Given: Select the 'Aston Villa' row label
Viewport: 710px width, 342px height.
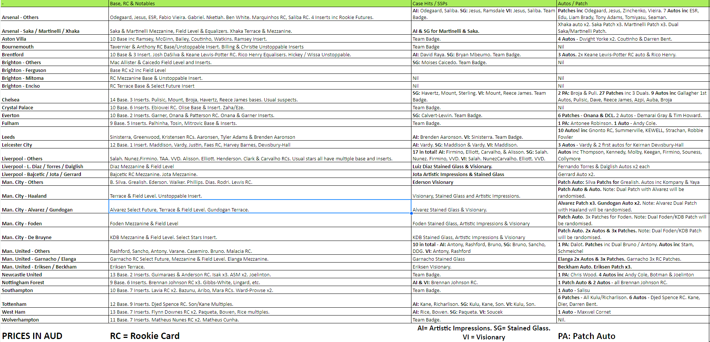Looking at the screenshot, I should 54,39.
